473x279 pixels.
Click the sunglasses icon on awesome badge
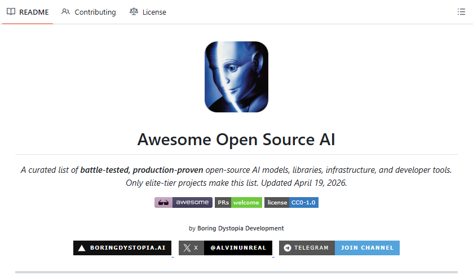click(163, 203)
